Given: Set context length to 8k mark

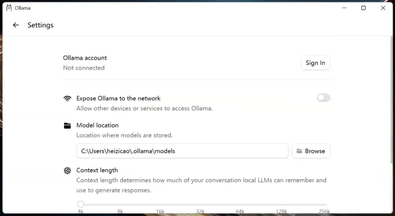Looking at the screenshot, I should point(120,205).
